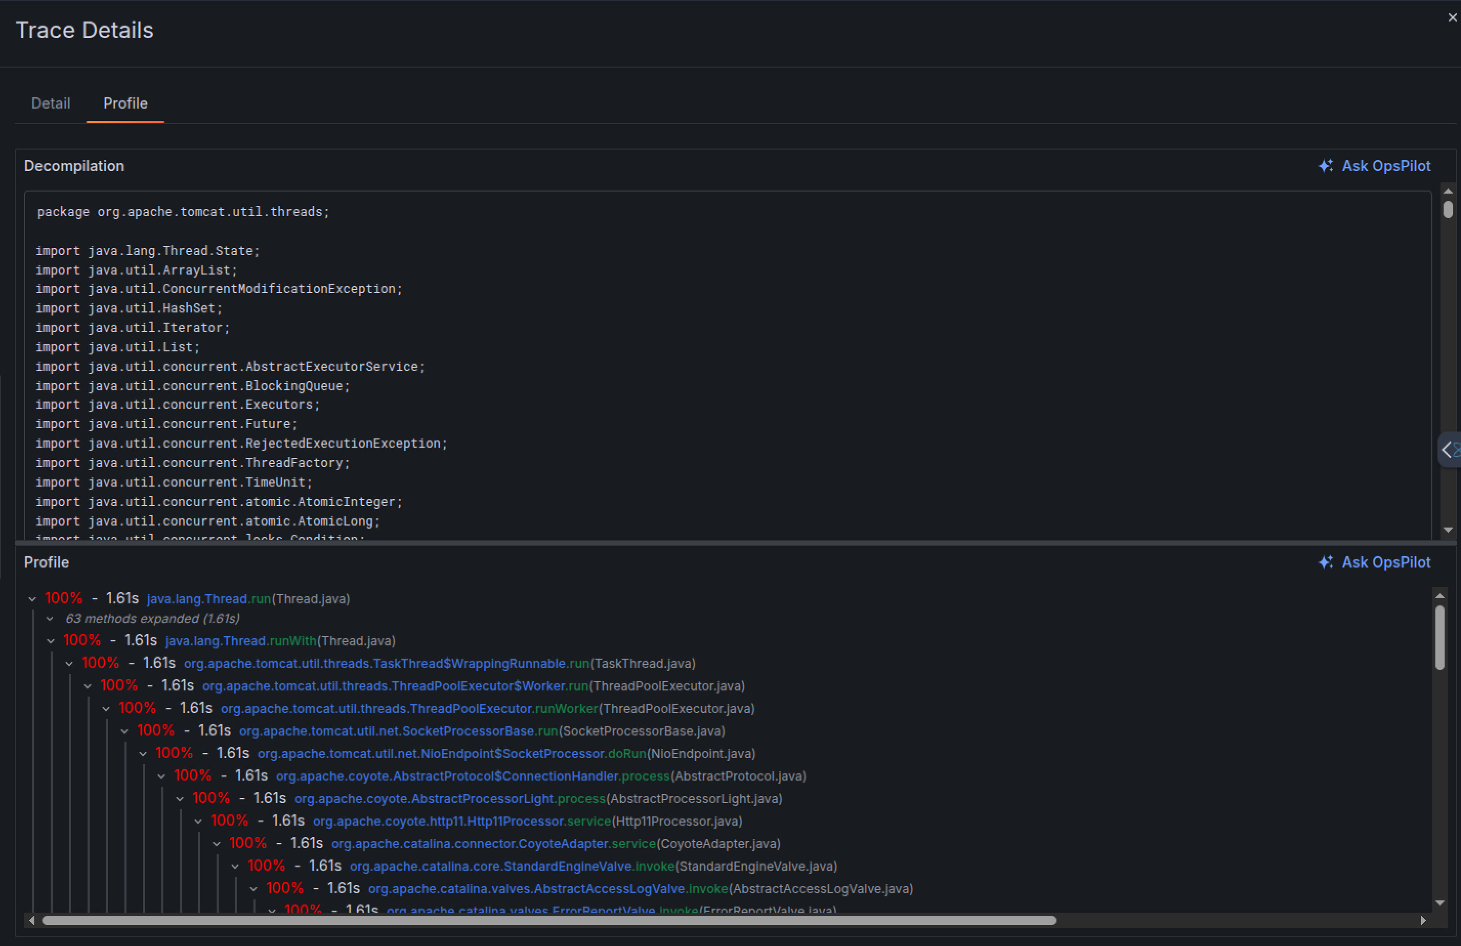Open the Http11Processor.service method link
This screenshot has height=946, width=1461.
[x=461, y=822]
